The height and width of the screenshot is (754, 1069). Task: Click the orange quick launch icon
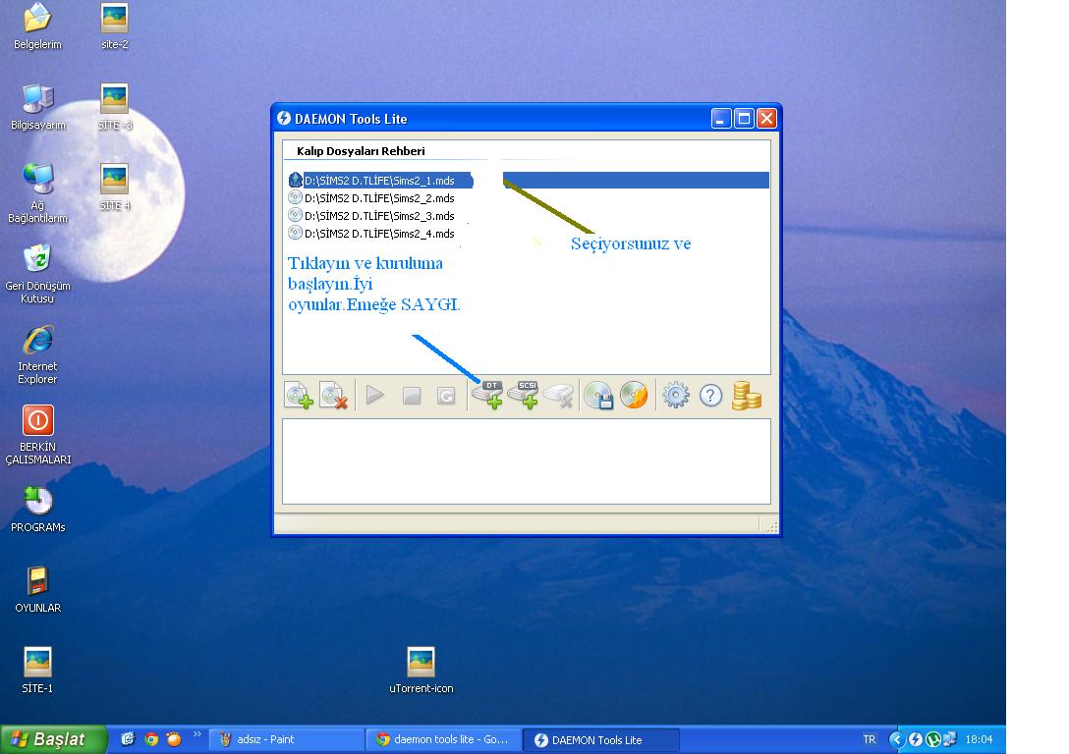[175, 739]
